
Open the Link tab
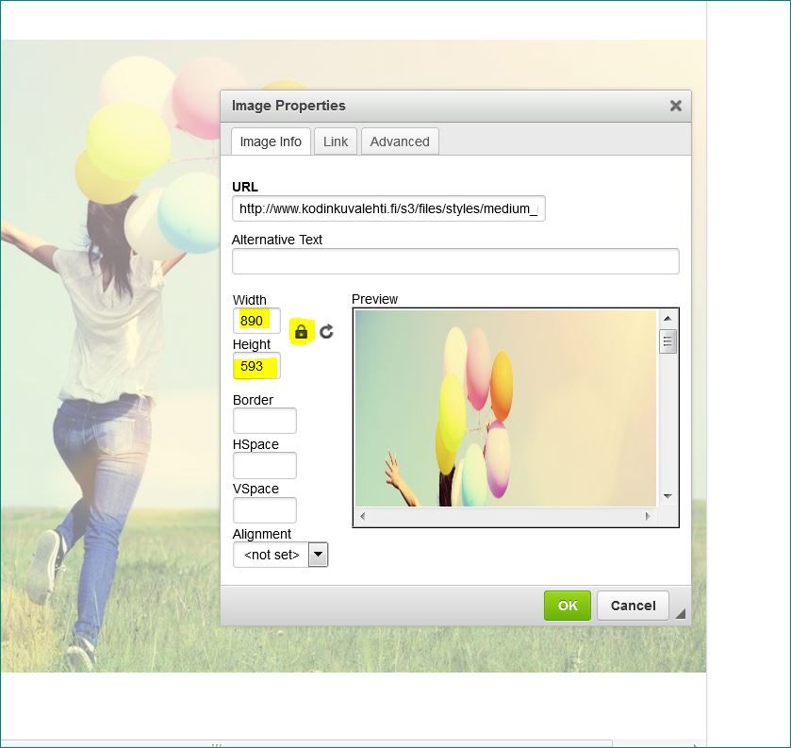tap(336, 141)
